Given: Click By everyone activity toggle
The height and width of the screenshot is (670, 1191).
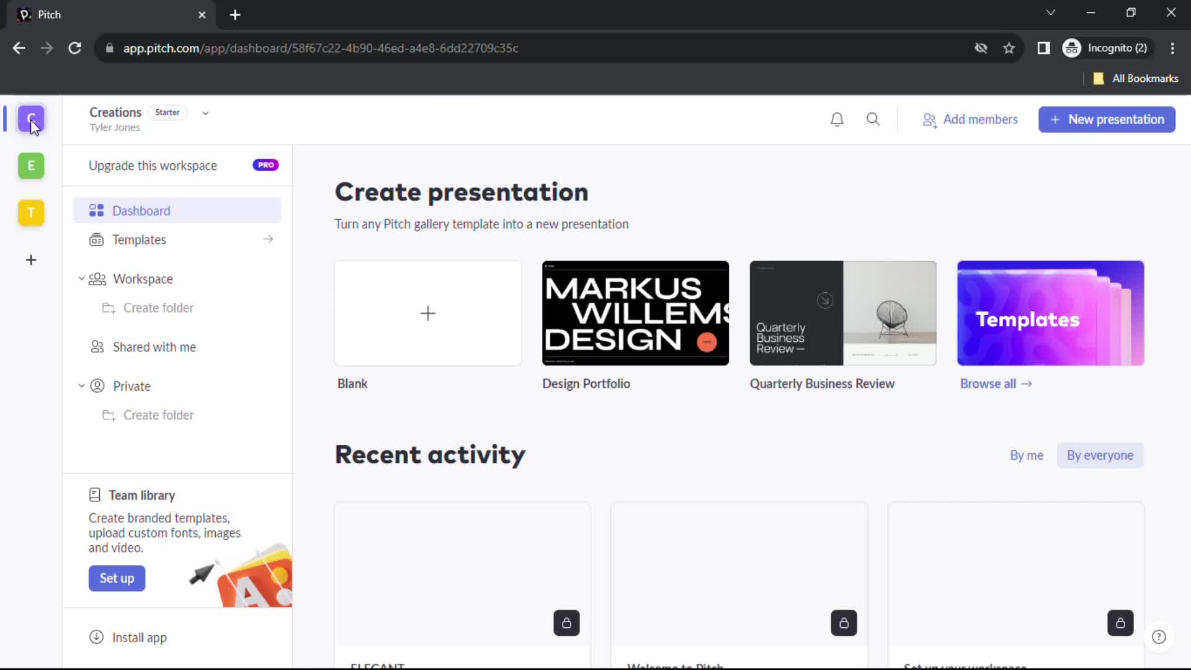Looking at the screenshot, I should click(1100, 455).
